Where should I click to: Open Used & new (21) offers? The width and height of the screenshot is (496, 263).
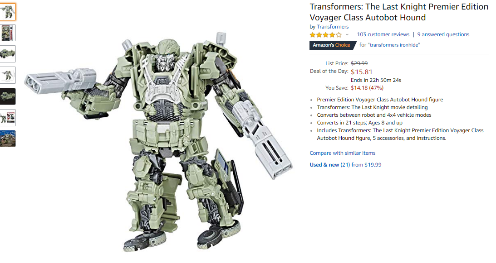[345, 165]
